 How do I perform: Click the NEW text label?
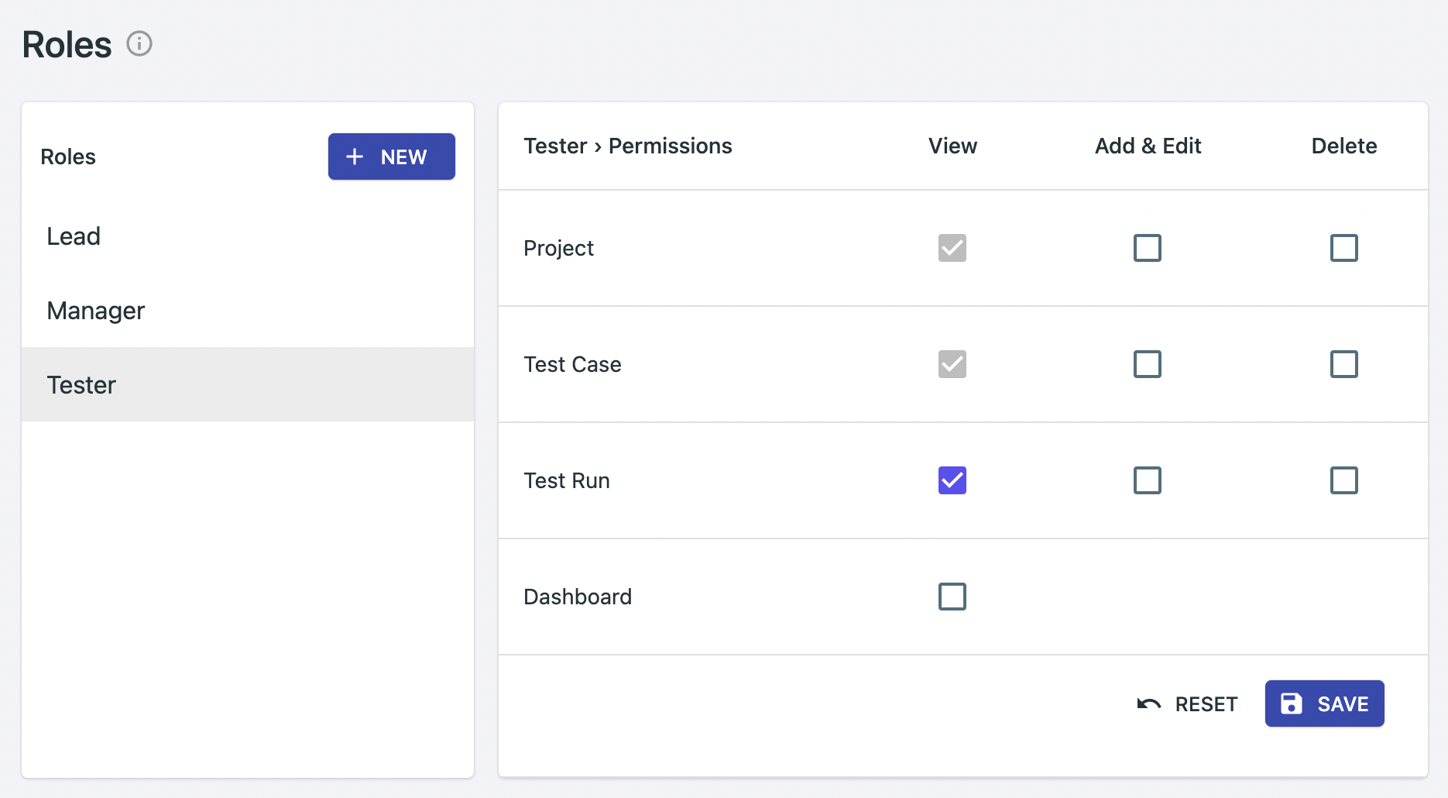[x=403, y=157]
